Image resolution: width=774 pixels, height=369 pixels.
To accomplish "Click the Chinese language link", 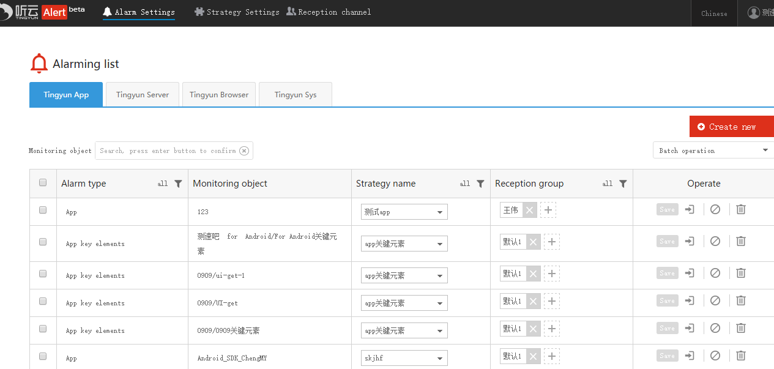I will click(x=714, y=13).
